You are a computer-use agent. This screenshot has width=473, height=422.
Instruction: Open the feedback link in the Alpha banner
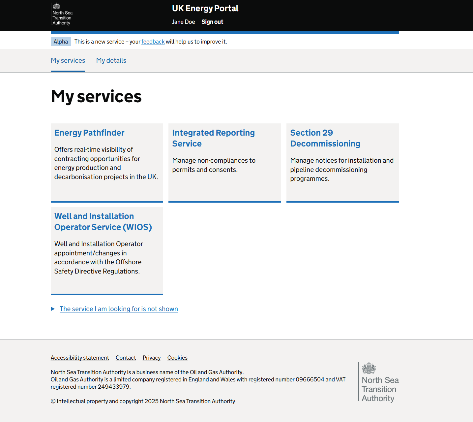153,42
